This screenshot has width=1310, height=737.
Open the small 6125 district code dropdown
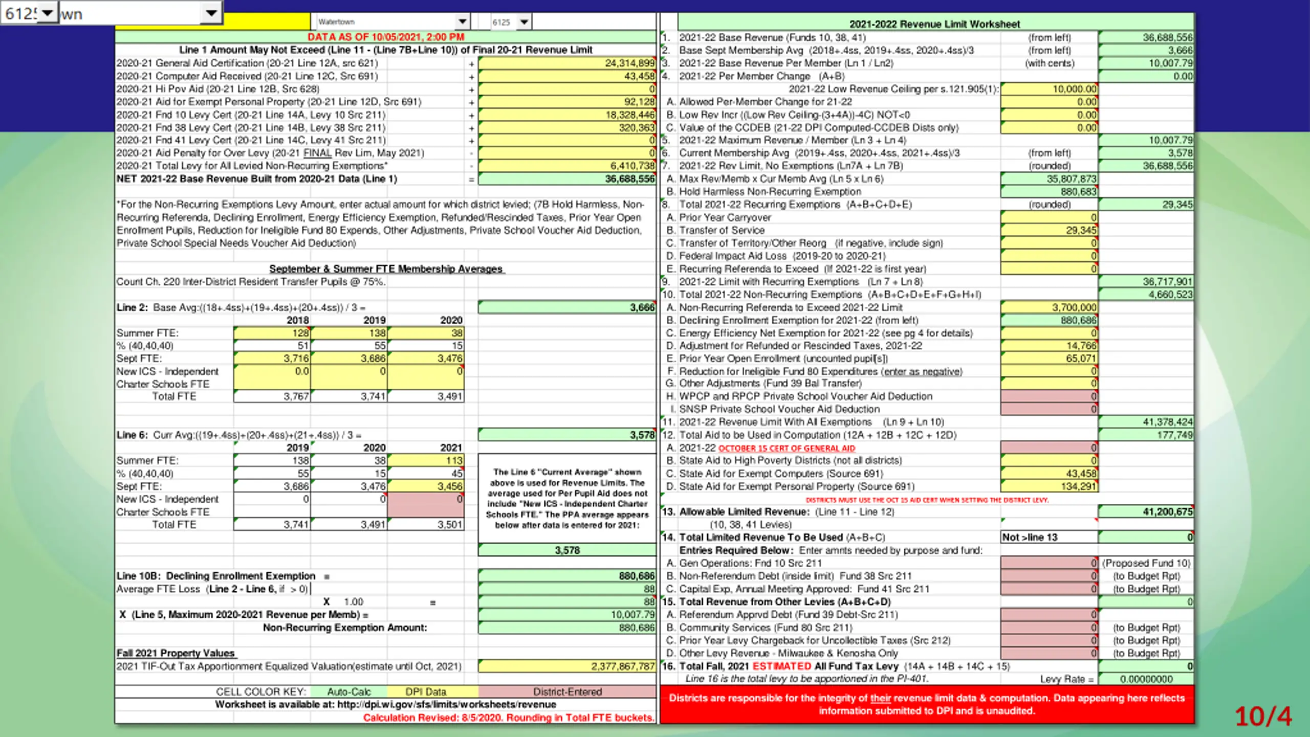tap(524, 21)
